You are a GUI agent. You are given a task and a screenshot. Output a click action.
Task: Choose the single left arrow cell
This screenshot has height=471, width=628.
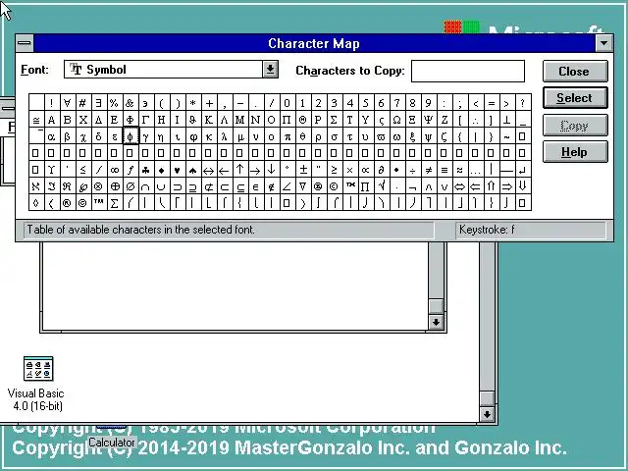pyautogui.click(x=224, y=170)
